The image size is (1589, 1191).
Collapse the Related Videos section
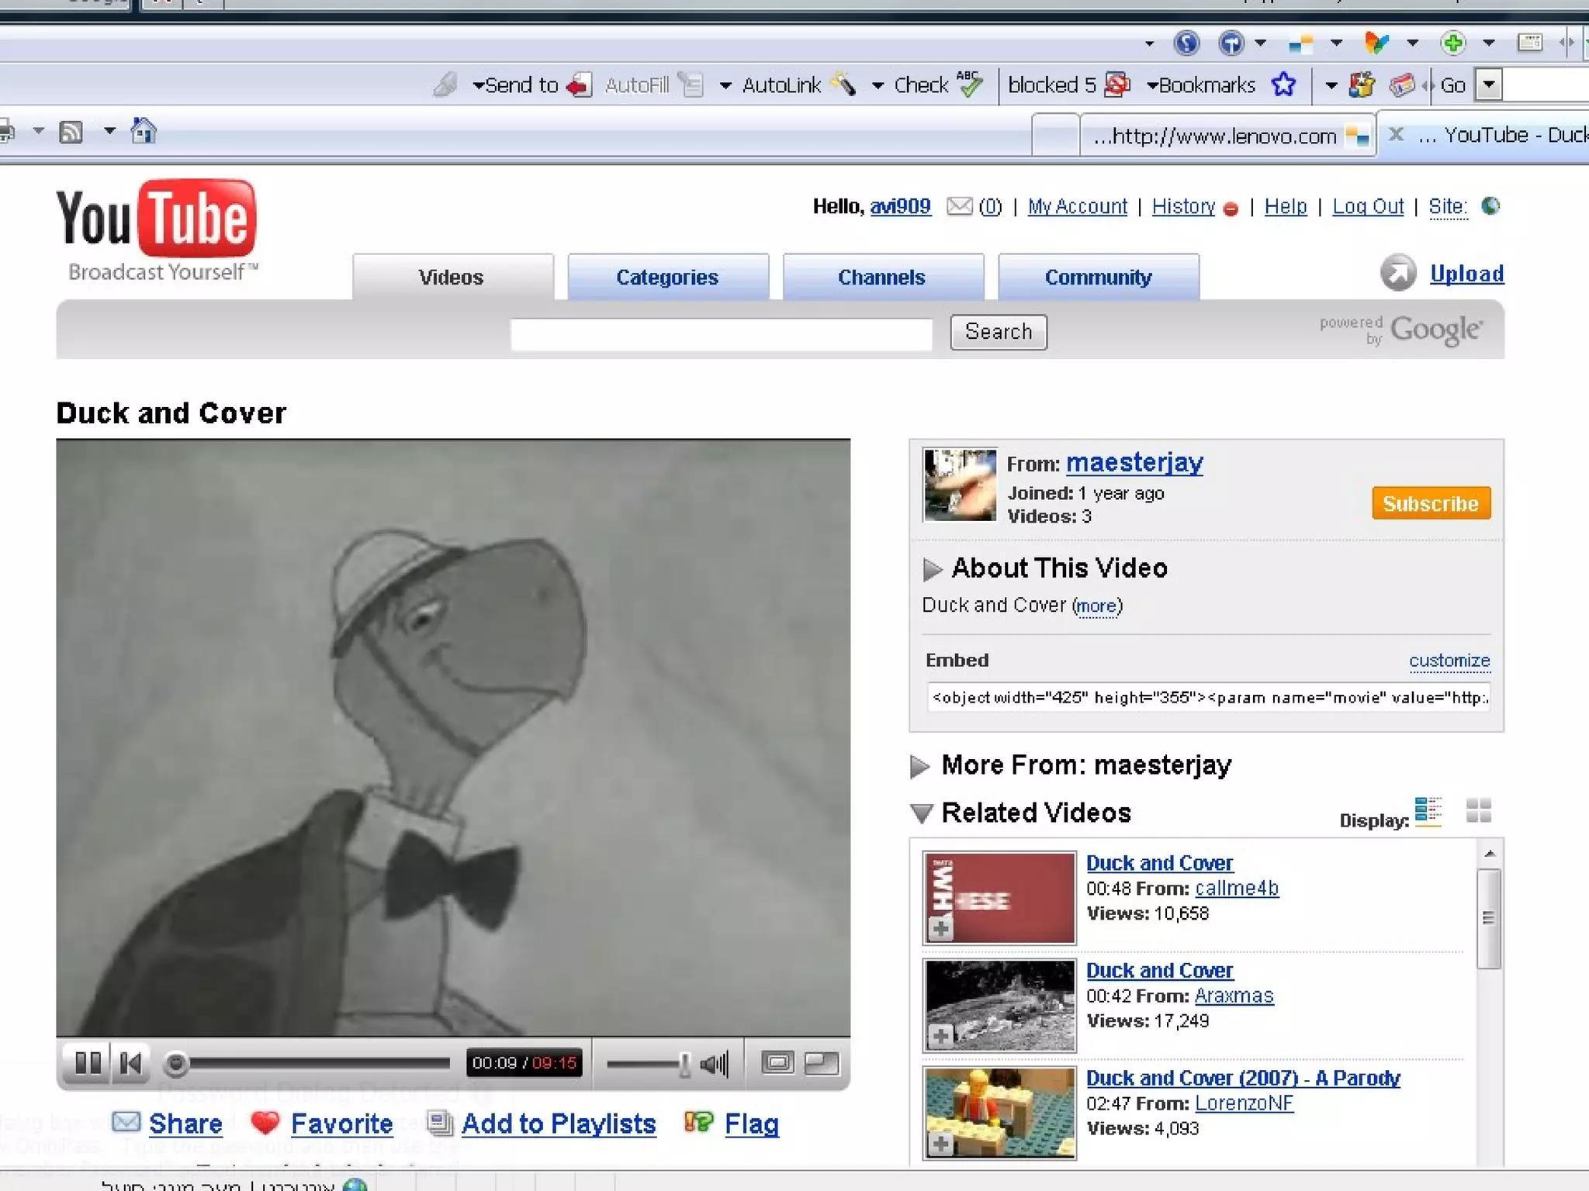pos(921,813)
